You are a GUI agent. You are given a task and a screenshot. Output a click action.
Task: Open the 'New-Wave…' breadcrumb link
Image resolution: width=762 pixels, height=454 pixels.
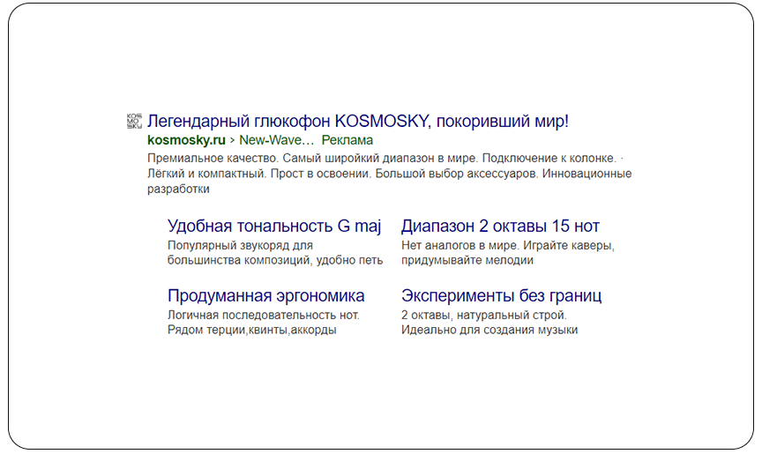tap(277, 140)
